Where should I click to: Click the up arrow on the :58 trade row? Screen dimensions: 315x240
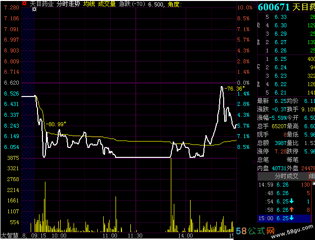[x=291, y=210]
